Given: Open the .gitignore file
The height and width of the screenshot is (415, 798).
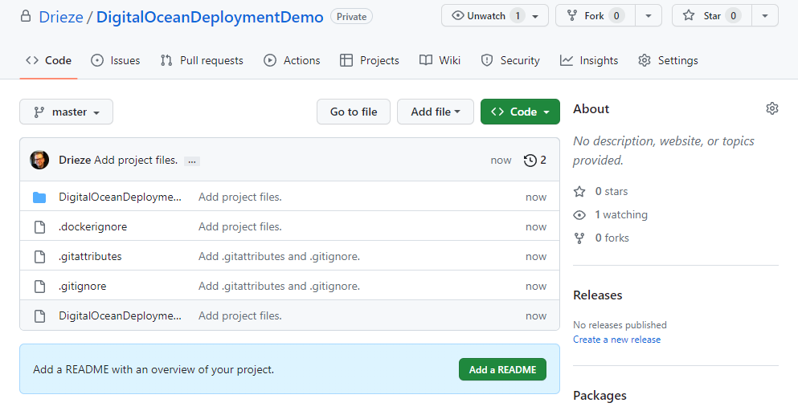Looking at the screenshot, I should [83, 286].
